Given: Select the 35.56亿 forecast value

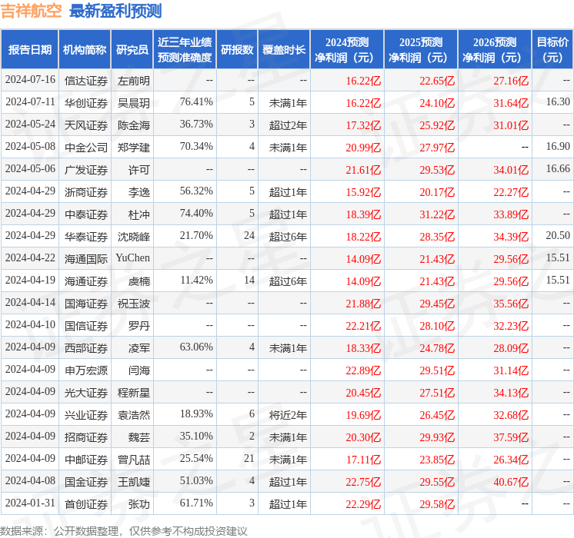Looking at the screenshot, I should click(x=511, y=304).
